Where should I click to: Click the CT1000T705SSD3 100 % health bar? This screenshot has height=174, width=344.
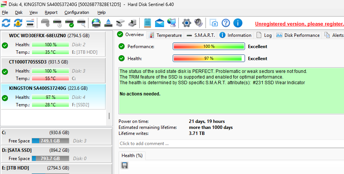50,71
